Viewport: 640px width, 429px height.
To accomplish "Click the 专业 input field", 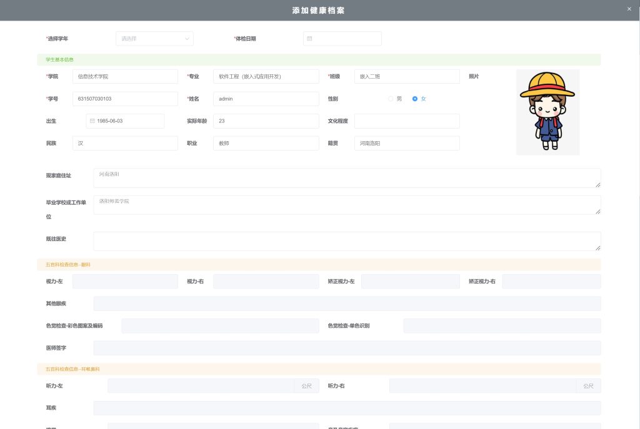I will coord(266,77).
